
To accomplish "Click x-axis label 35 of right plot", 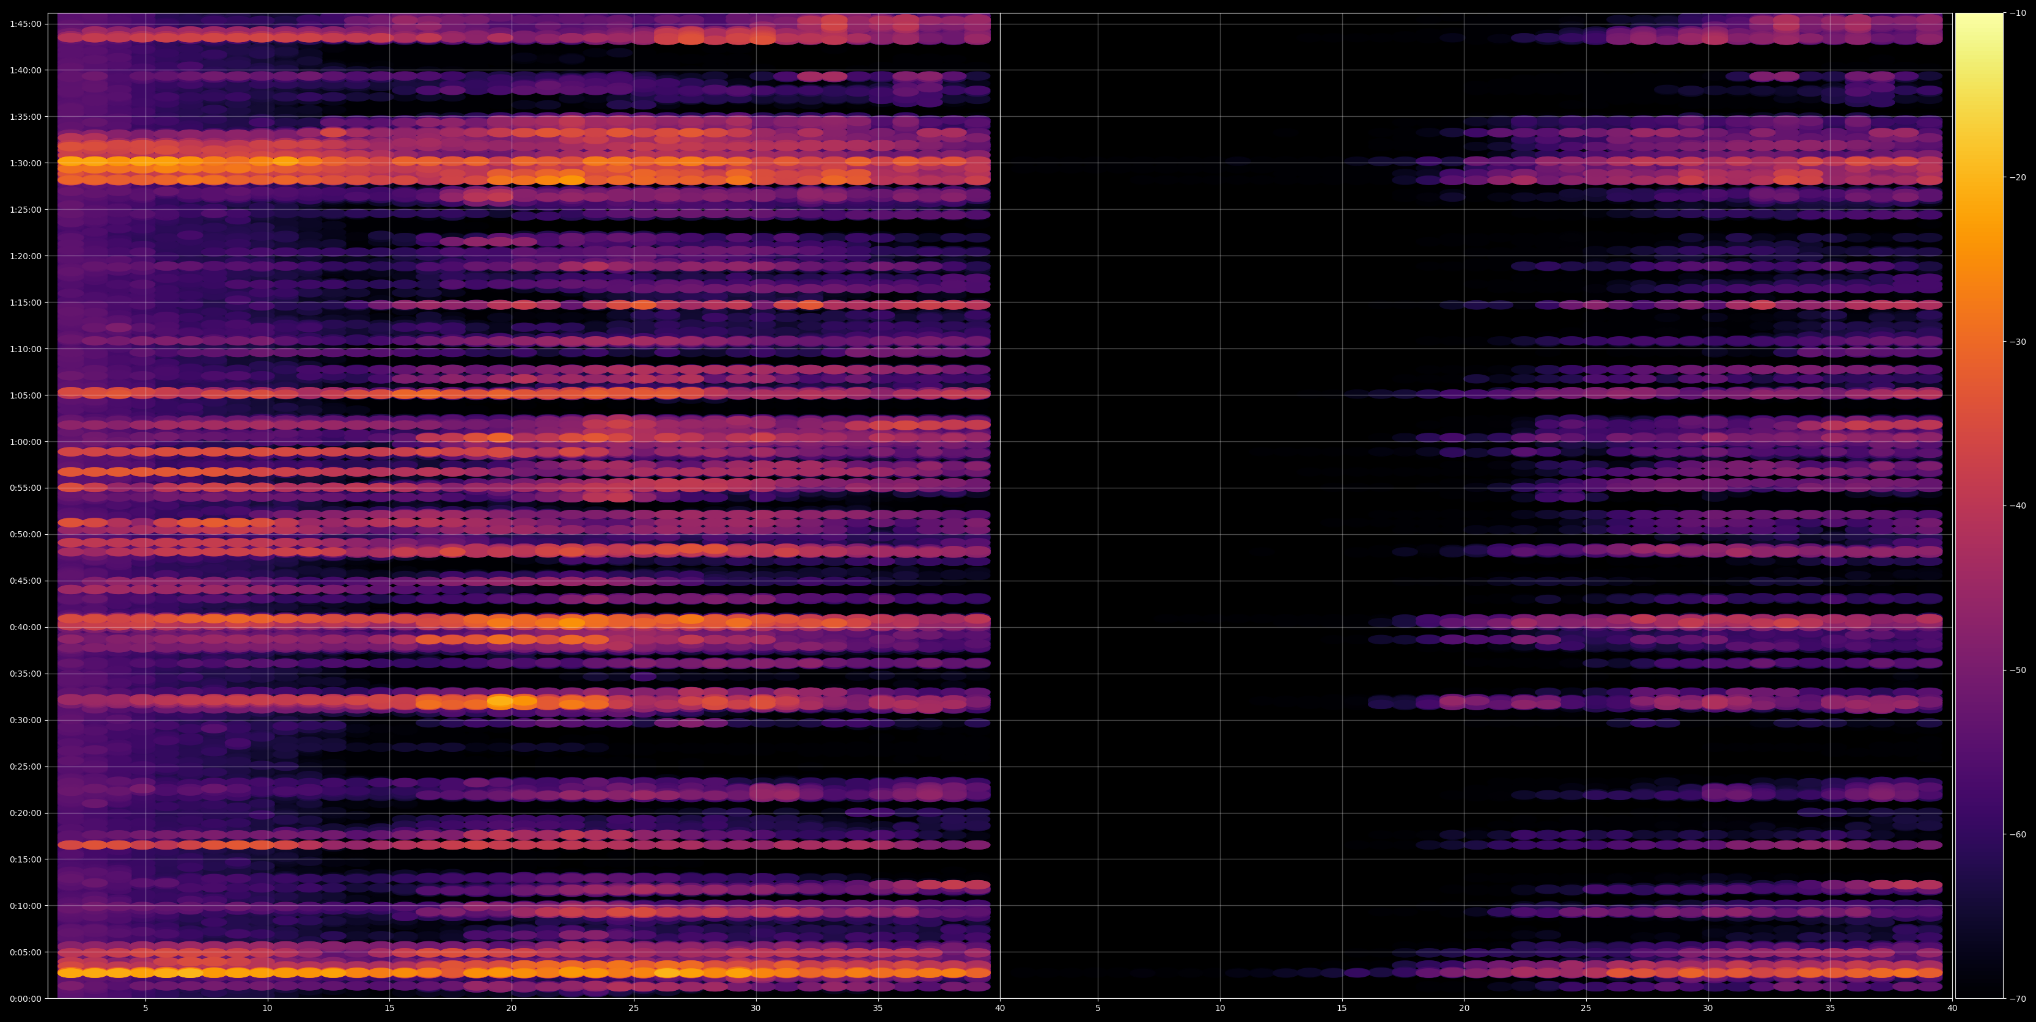I will pos(1831,1009).
